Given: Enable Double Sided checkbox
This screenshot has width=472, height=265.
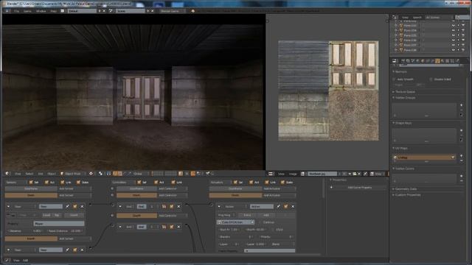Looking at the screenshot, I should pos(431,79).
